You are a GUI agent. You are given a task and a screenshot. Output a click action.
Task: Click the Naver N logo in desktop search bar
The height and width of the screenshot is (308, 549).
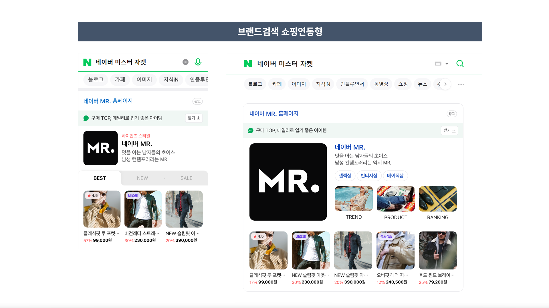[248, 64]
